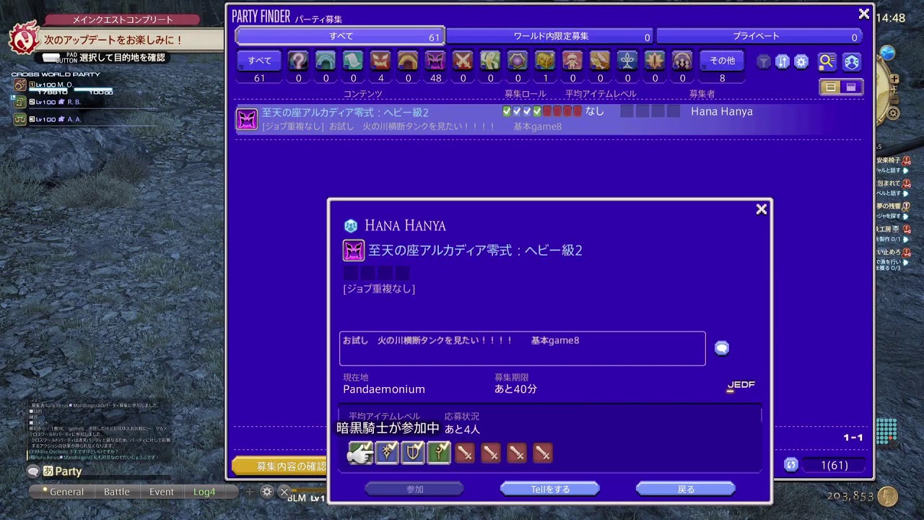Open the chat log gear settings icon
Viewport: 924px width, 520px height.
pos(267,491)
